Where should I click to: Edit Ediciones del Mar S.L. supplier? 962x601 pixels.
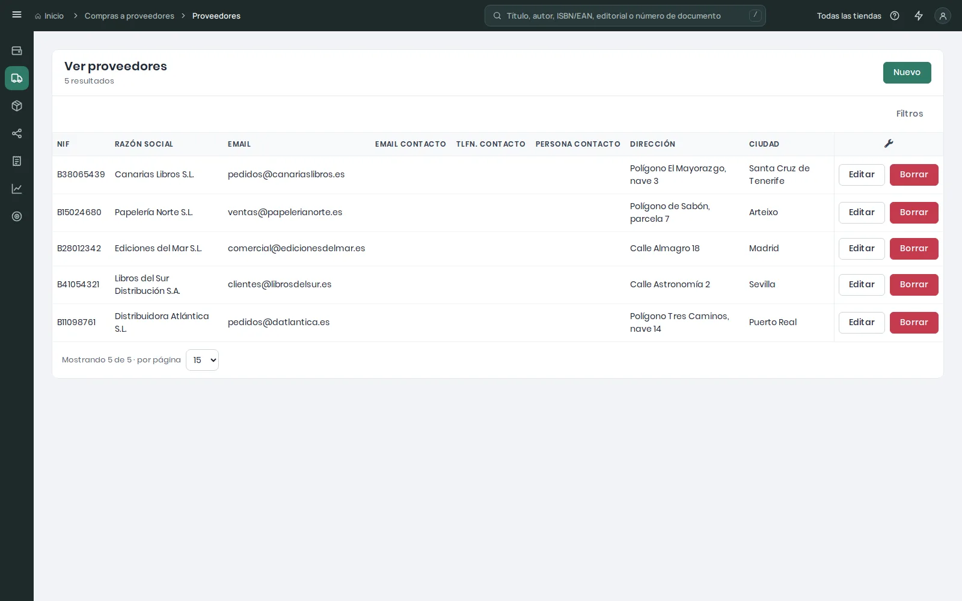point(862,249)
